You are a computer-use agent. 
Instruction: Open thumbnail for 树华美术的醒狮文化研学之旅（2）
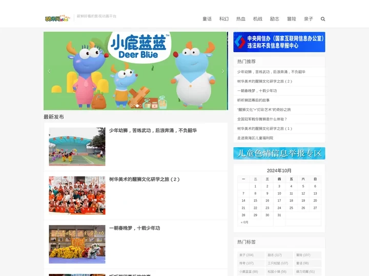coord(77,195)
